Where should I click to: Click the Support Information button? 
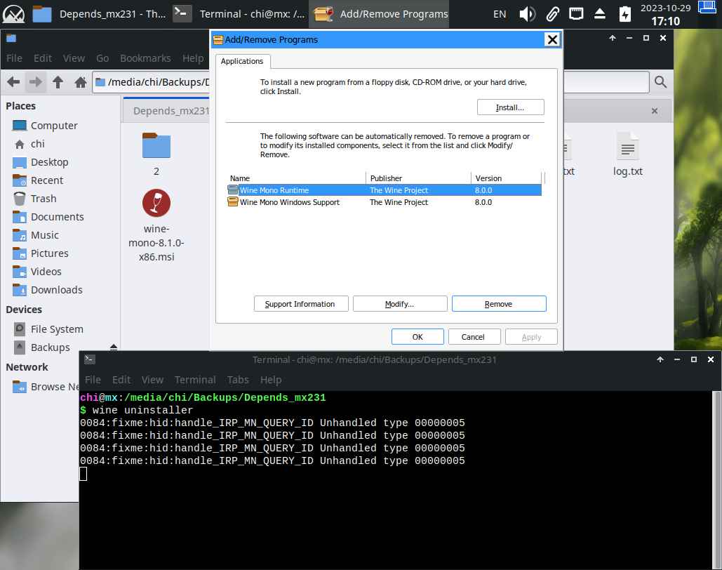click(x=300, y=304)
